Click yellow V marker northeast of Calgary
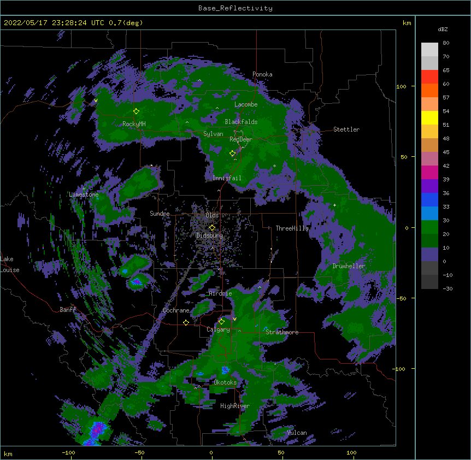 coord(234,319)
